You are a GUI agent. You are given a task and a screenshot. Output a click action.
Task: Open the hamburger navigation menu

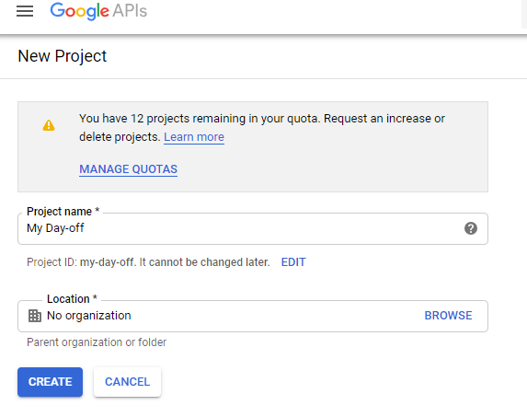25,11
